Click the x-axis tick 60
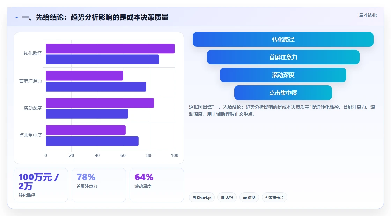The width and height of the screenshot is (391, 216). pyautogui.click(x=123, y=155)
